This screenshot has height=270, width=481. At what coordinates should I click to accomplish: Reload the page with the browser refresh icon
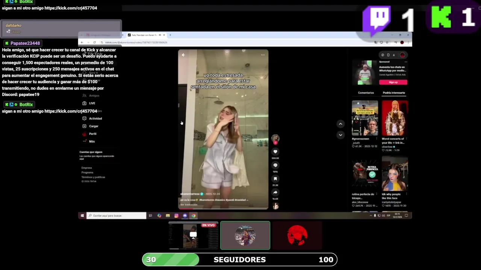pyautogui.click(x=94, y=42)
